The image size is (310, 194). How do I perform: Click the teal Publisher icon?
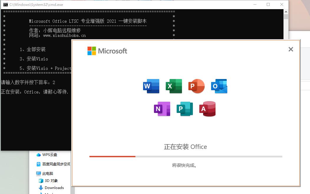pos(185,109)
